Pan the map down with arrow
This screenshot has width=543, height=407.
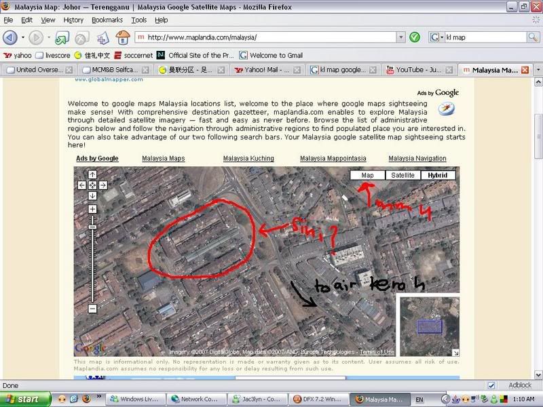(x=92, y=195)
